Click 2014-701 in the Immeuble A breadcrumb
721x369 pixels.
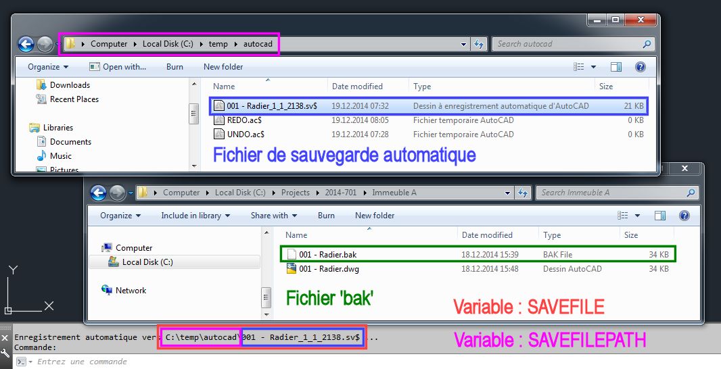pos(341,193)
